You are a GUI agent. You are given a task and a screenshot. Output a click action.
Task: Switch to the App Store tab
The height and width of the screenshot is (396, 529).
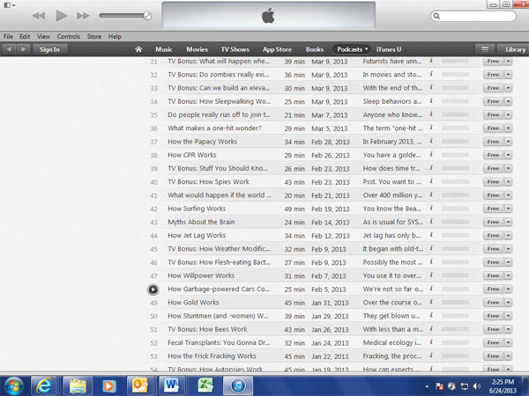click(x=278, y=49)
